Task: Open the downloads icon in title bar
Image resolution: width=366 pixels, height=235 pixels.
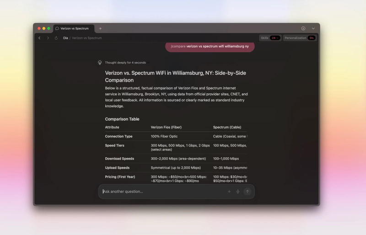Action: click(303, 28)
